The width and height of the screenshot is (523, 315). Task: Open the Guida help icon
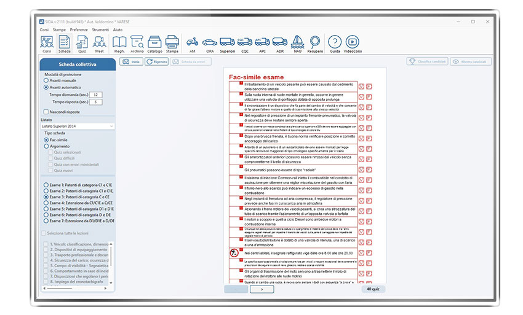click(x=335, y=44)
